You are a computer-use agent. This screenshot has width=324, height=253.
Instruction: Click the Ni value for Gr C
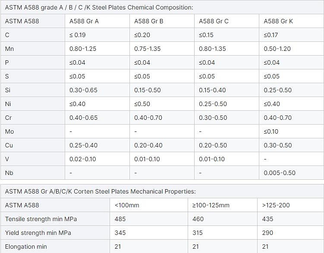click(213, 104)
